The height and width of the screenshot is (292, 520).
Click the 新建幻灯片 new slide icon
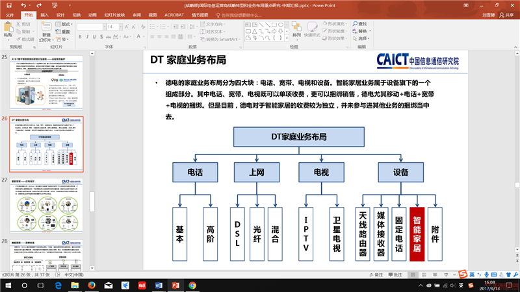click(46, 27)
